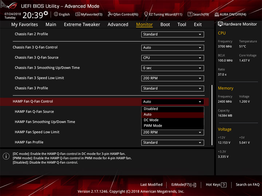
Task: Switch to the Tool tab
Action: click(182, 25)
